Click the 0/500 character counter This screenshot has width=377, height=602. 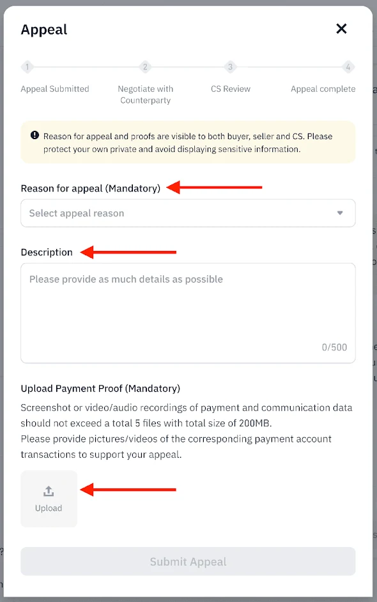click(334, 347)
